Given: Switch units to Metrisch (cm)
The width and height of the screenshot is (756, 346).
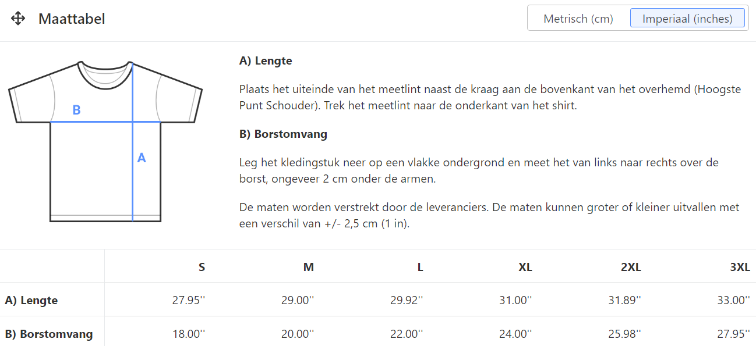Looking at the screenshot, I should pyautogui.click(x=578, y=19).
